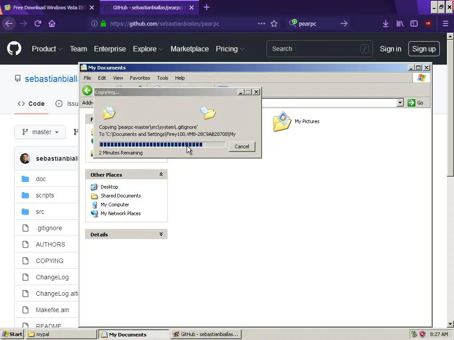Open the scripts folder
The image size is (454, 340).
45,195
